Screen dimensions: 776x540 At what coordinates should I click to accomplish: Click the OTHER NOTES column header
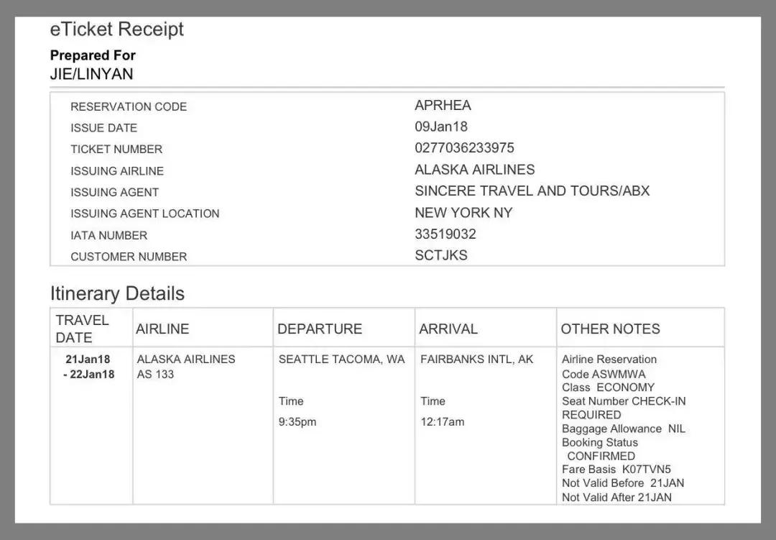click(x=610, y=329)
